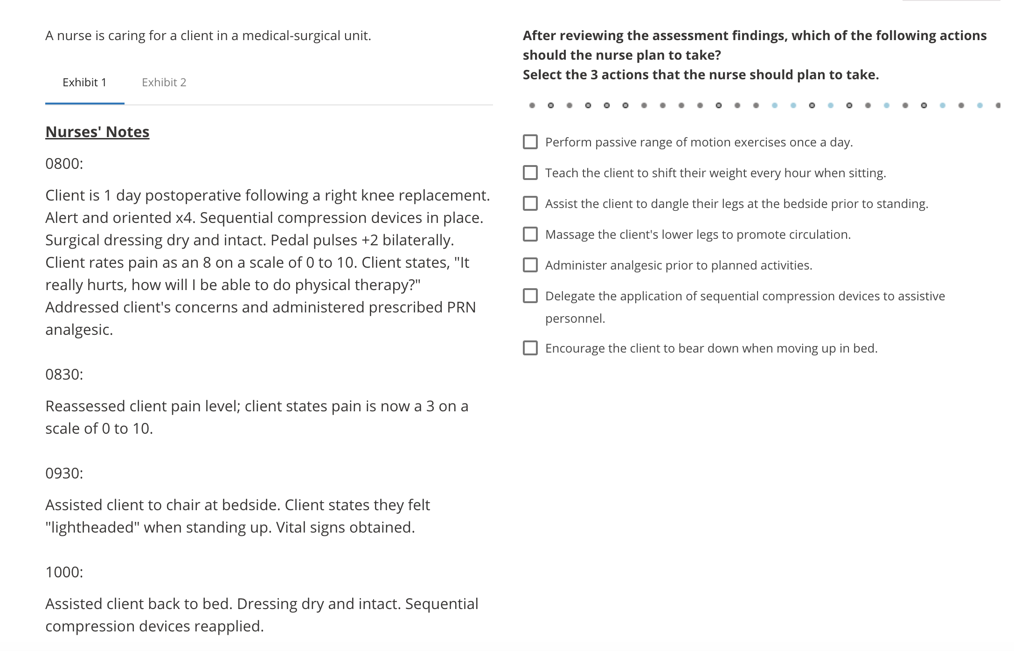The height and width of the screenshot is (651, 1014).
Task: Click the second hollow progress dot
Action: point(588,105)
